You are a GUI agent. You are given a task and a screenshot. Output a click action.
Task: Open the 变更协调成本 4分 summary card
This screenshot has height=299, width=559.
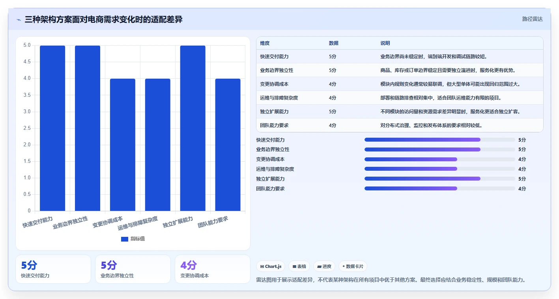pyautogui.click(x=213, y=269)
